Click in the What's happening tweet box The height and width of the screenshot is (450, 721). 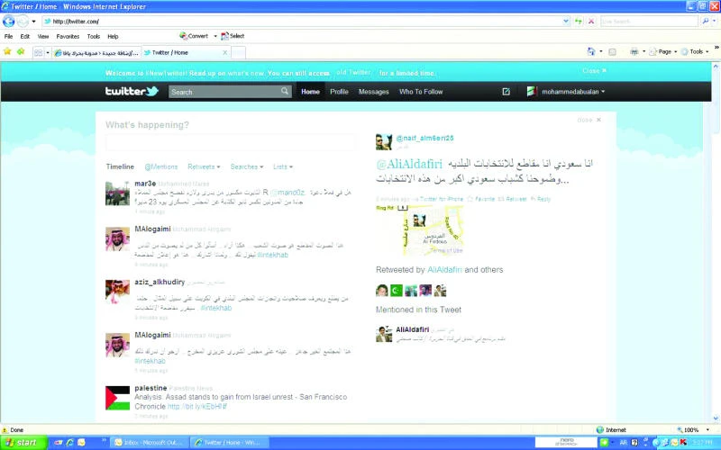(x=231, y=142)
